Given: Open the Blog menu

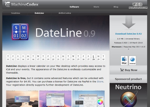Looking at the screenshot, I should tap(116, 7).
